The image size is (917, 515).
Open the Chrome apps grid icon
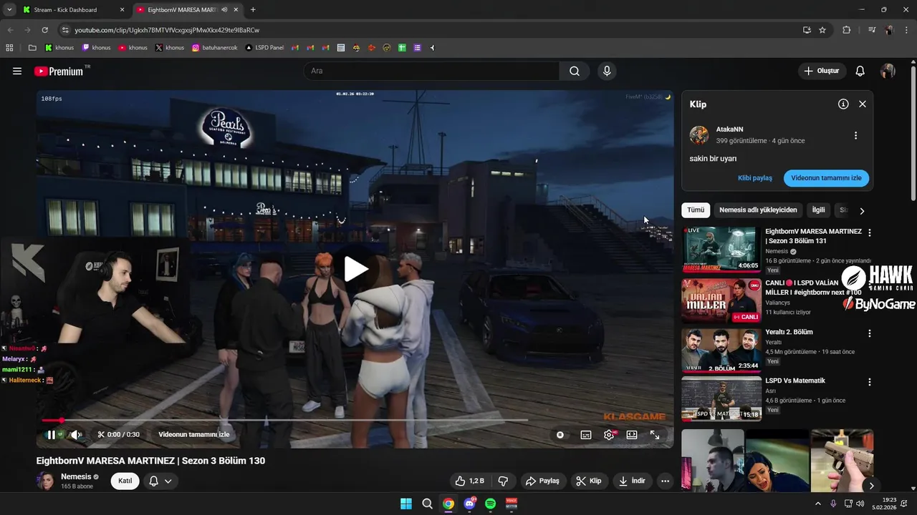pyautogui.click(x=9, y=48)
